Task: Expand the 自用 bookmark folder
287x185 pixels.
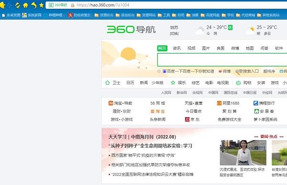Action: [178, 15]
